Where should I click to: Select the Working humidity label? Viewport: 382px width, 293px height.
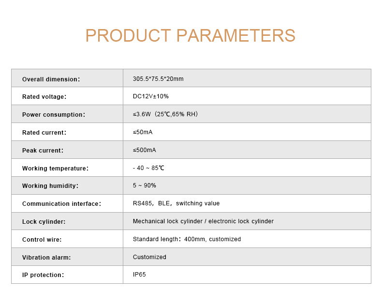click(x=50, y=186)
